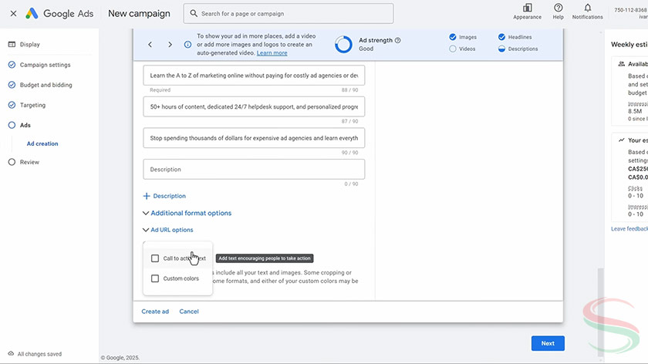This screenshot has height=364, width=648.
Task: Open the Campaign settings step
Action: pyautogui.click(x=45, y=65)
